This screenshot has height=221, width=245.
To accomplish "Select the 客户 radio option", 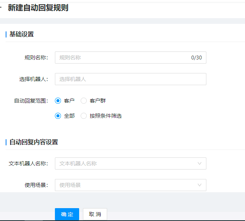I will pos(64,101).
